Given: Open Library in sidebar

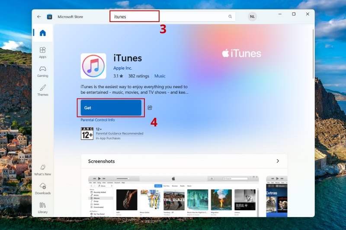Looking at the screenshot, I should pos(42,208).
